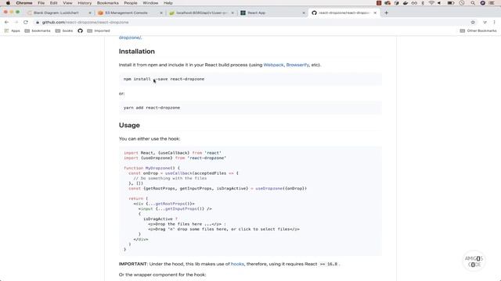
Task: Click the yarn add react-dropzone command
Action: click(152, 108)
